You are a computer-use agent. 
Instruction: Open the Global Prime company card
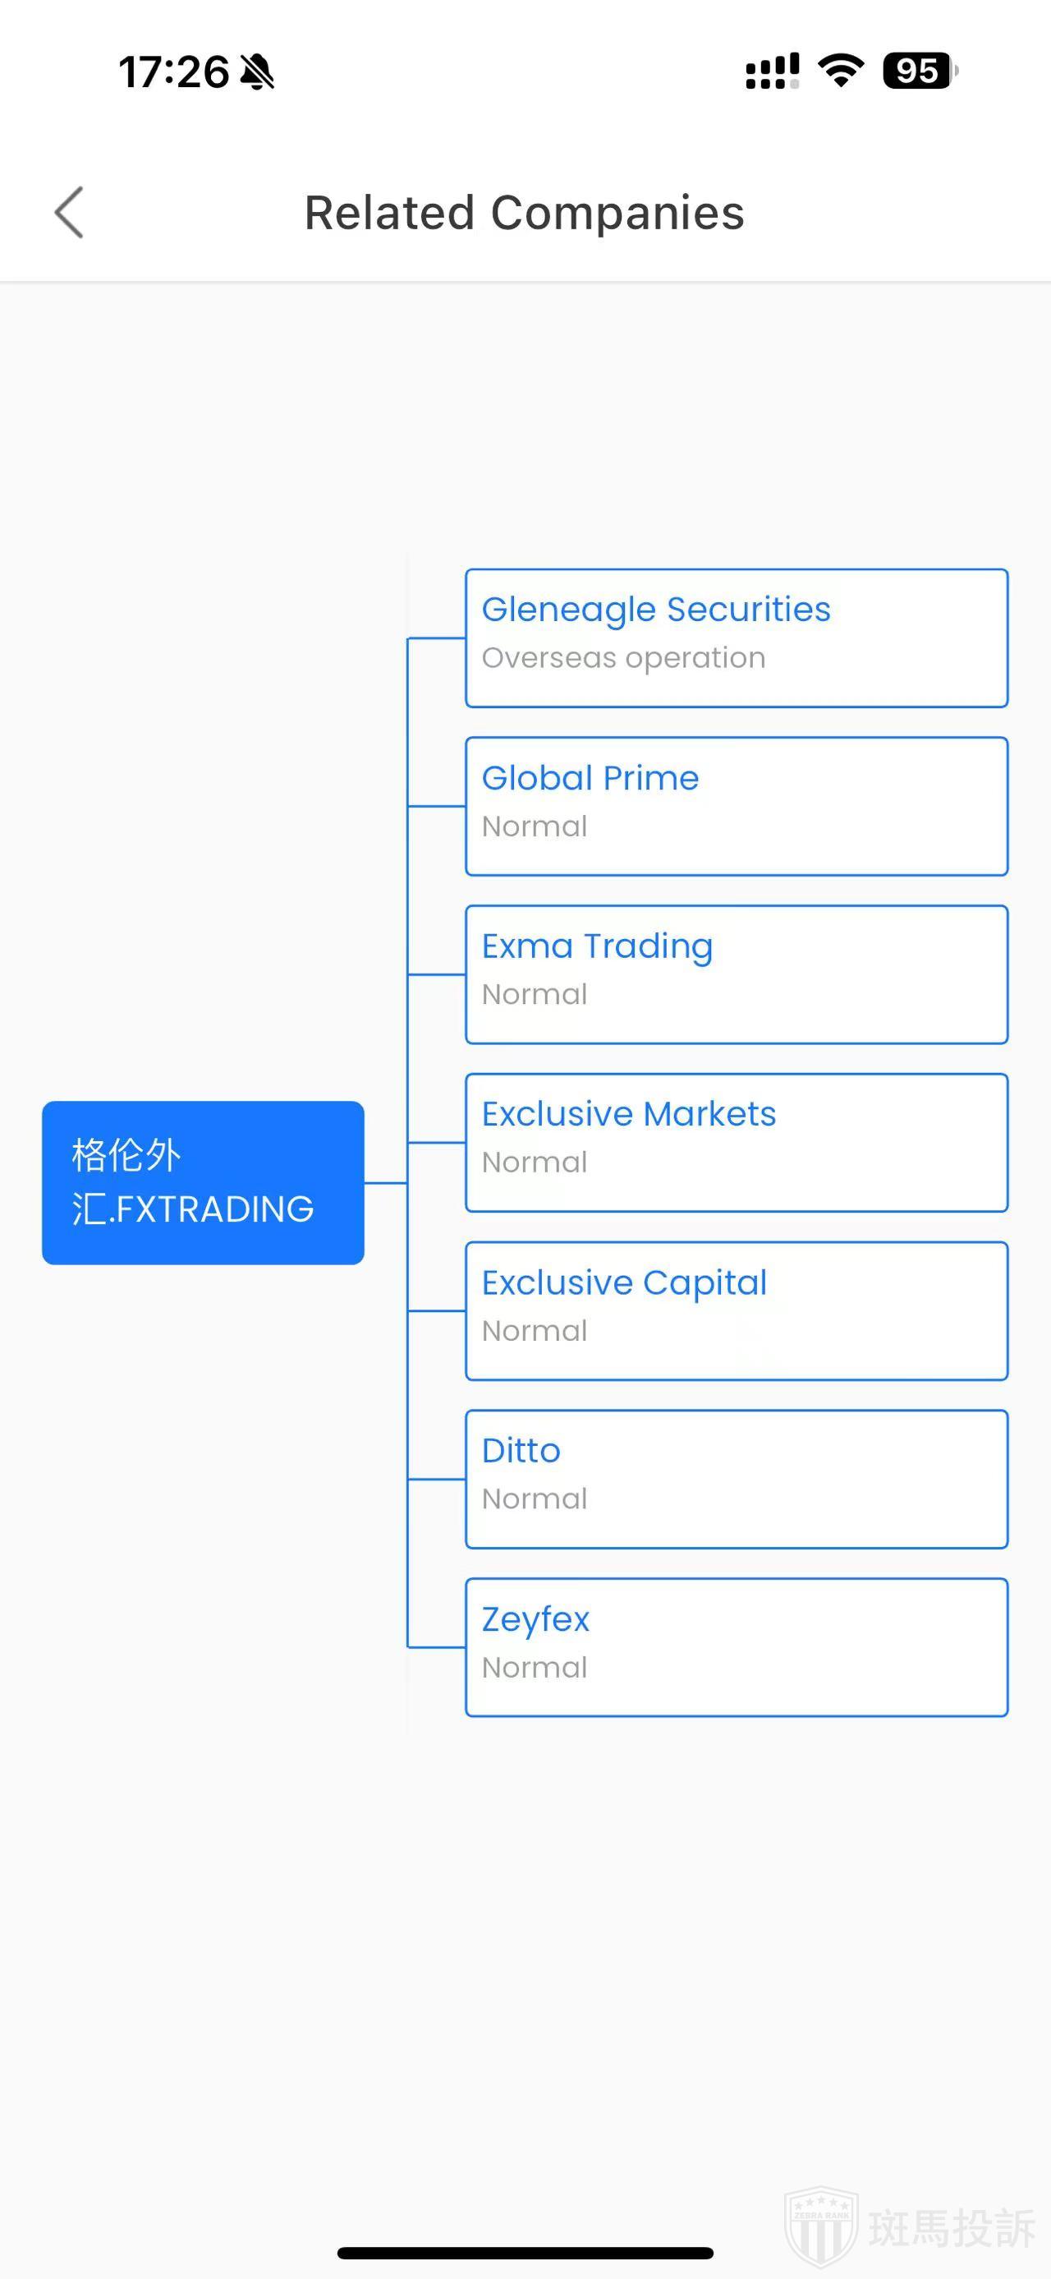[x=737, y=806]
